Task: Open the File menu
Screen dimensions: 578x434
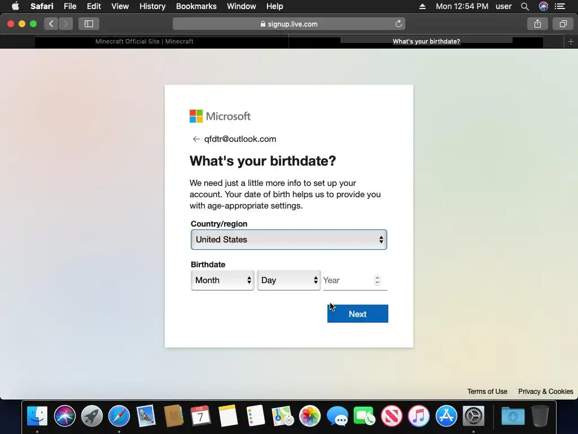Action: (x=69, y=6)
